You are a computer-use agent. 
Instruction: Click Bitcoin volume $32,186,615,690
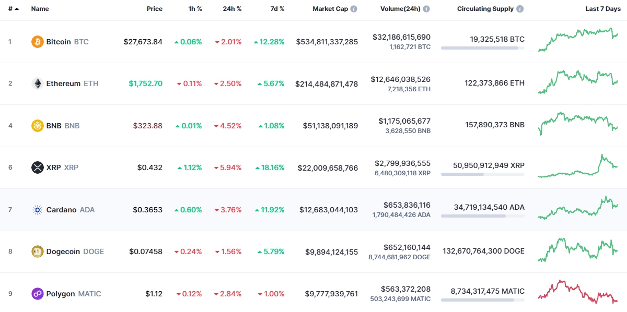coord(402,37)
